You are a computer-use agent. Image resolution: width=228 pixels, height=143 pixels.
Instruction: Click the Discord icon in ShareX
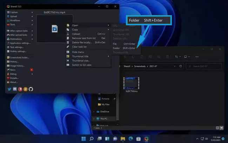[x=14, y=89]
